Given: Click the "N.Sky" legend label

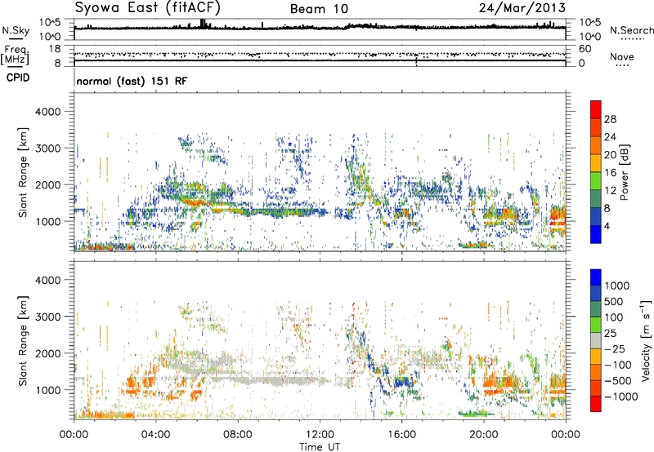Looking at the screenshot, I should click(16, 30).
